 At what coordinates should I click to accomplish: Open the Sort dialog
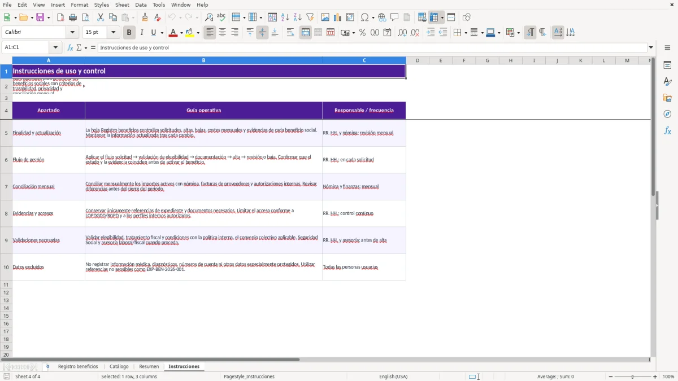click(272, 17)
